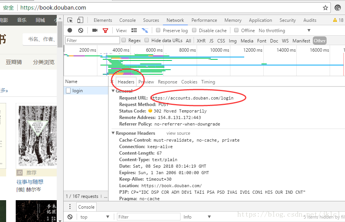Viewport: 345px width, 222px height.
Task: Open the Sources panel tab
Action: pyautogui.click(x=151, y=20)
